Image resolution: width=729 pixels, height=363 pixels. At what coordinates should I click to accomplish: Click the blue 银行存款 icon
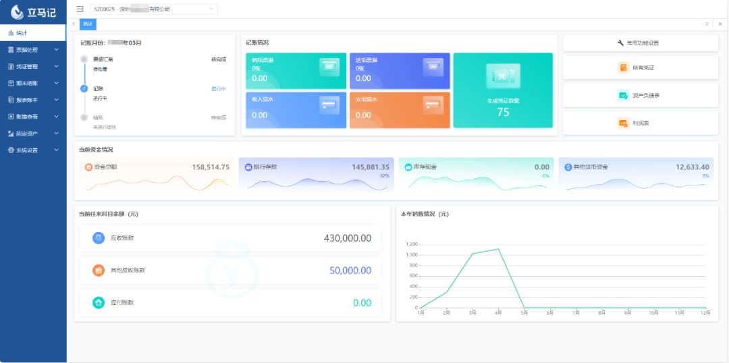click(248, 167)
